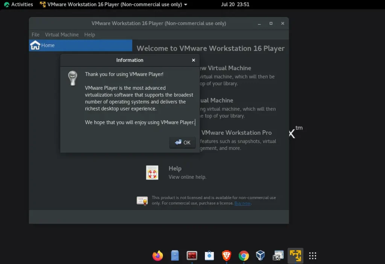Open the File menu
The height and width of the screenshot is (264, 385).
click(35, 35)
